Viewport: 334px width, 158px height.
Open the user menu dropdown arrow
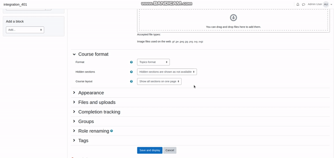click(x=331, y=5)
